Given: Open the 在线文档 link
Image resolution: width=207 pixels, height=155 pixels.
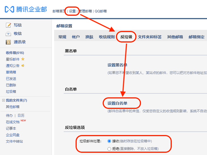Looking at the screenshot, I should point(13,122).
